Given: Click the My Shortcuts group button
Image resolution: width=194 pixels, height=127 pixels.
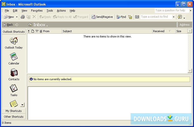Looking at the screenshot, I should tap(14, 111).
